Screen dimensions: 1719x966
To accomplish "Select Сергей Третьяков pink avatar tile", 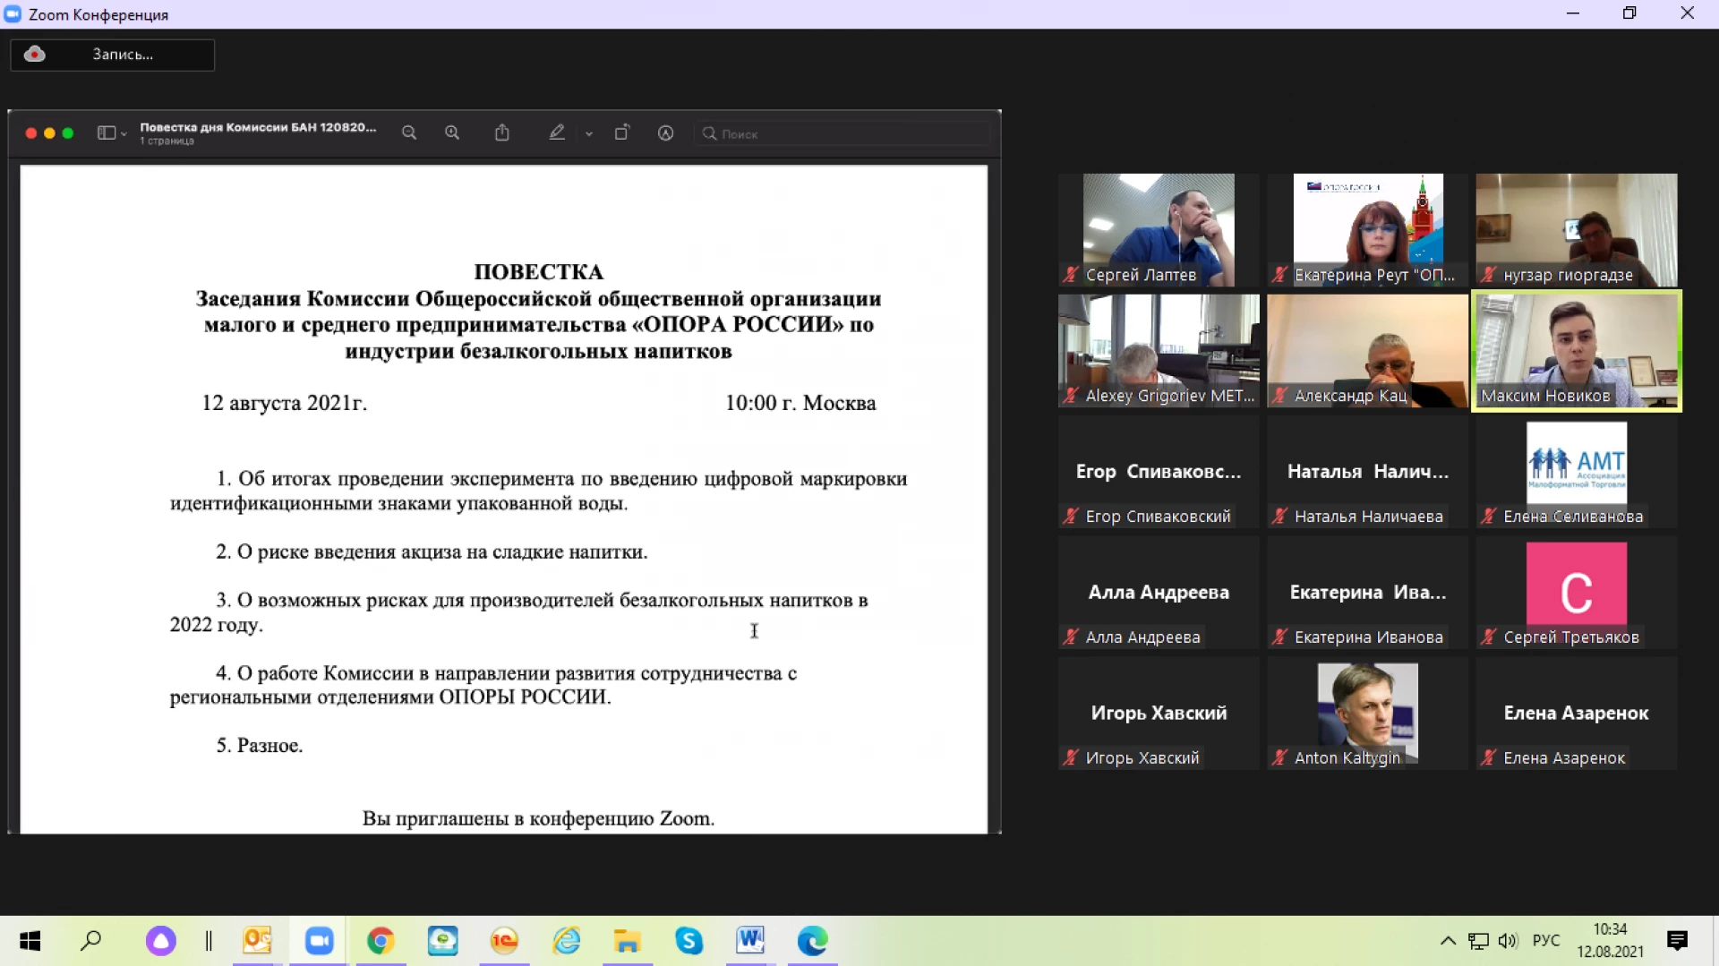I will click(1577, 593).
